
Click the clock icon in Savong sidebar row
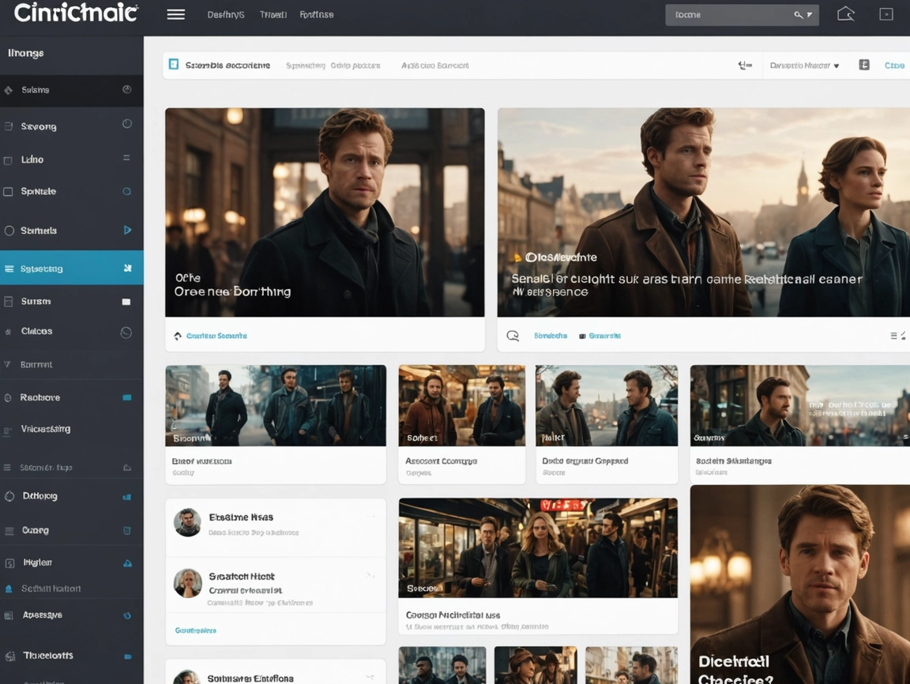(126, 125)
